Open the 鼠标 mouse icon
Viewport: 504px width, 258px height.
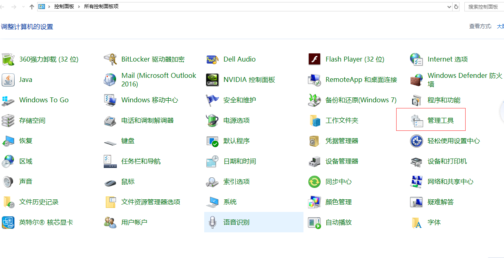[110, 182]
